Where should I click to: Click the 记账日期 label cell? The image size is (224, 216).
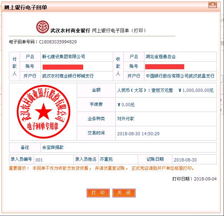click(x=155, y=159)
